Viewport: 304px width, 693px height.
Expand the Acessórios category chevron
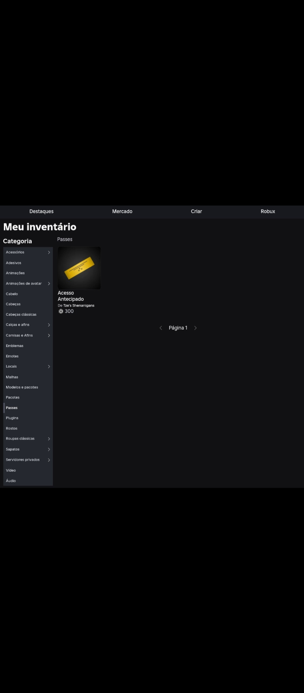[49, 252]
